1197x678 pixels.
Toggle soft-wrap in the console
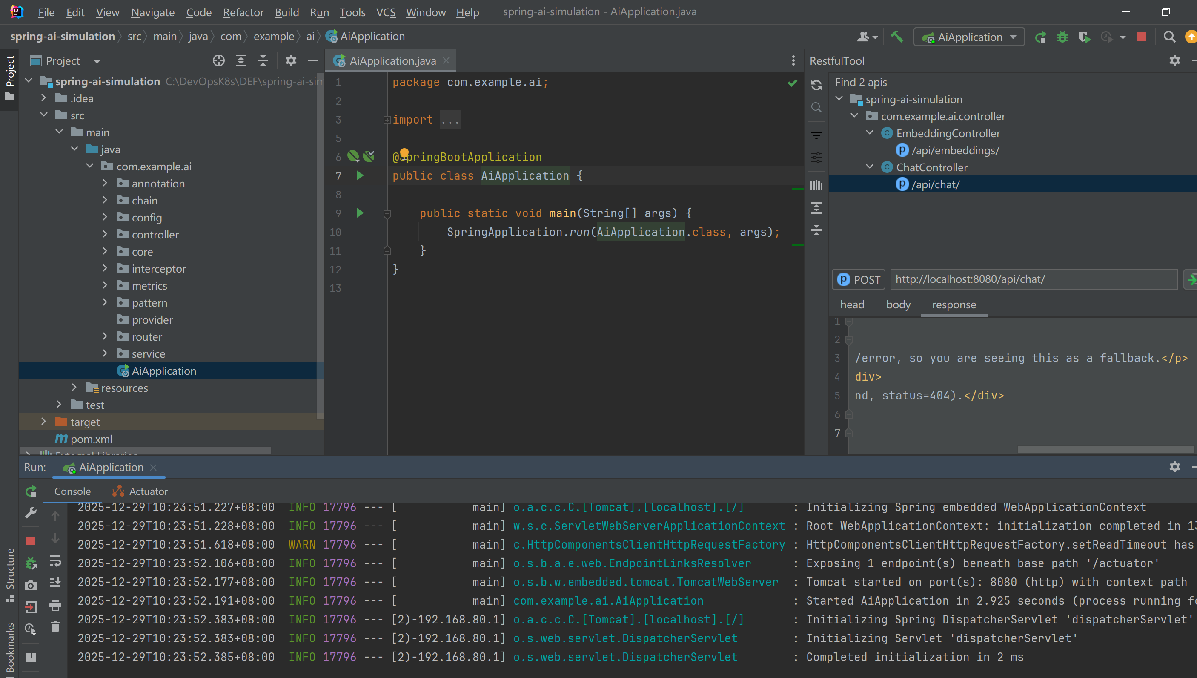coord(55,561)
